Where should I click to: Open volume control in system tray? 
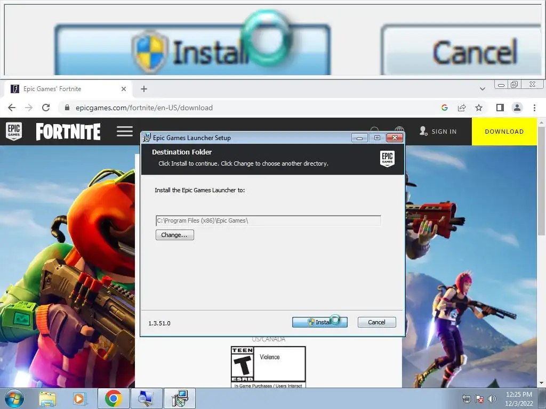tap(492, 399)
